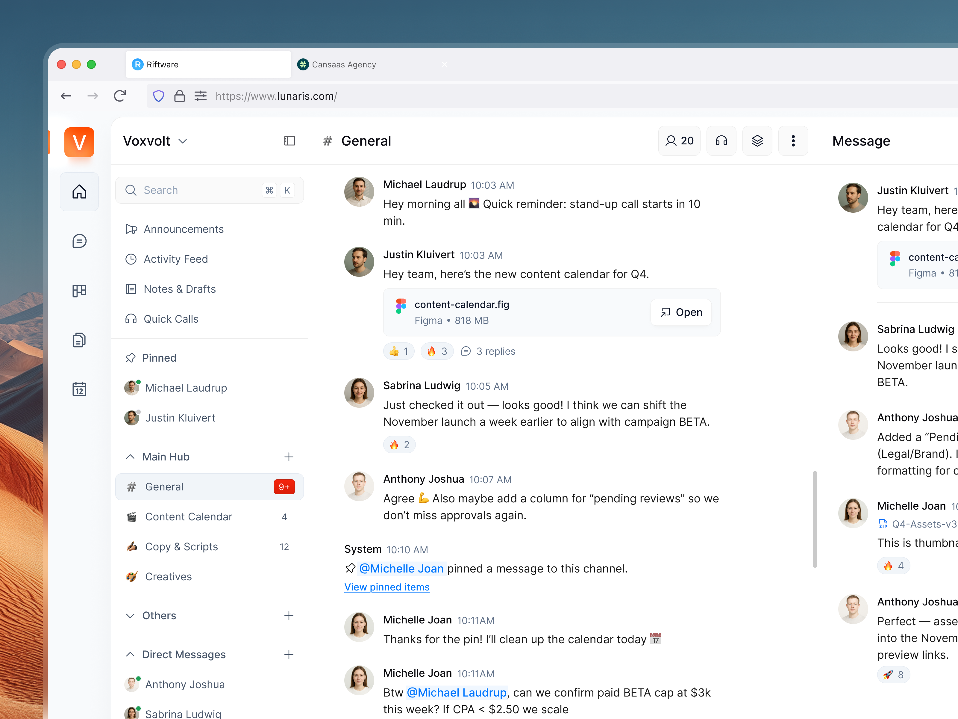The height and width of the screenshot is (719, 958).
Task: Open the Voxvolt workspace dropdown
Action: pos(182,141)
